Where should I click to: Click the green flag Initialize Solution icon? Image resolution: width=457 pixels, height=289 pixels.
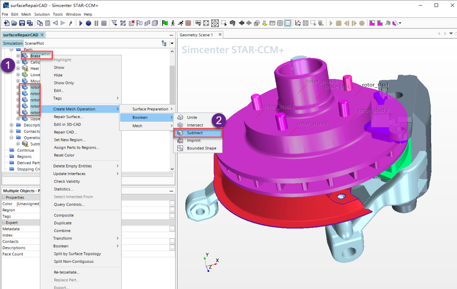click(165, 23)
